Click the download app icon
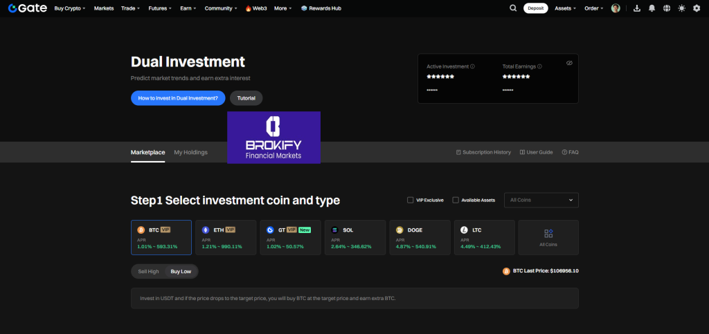 (636, 8)
